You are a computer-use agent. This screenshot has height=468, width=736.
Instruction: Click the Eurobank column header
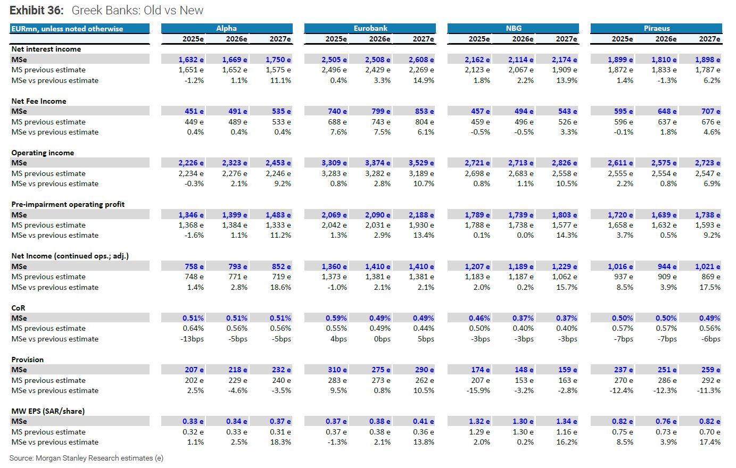coord(370,28)
